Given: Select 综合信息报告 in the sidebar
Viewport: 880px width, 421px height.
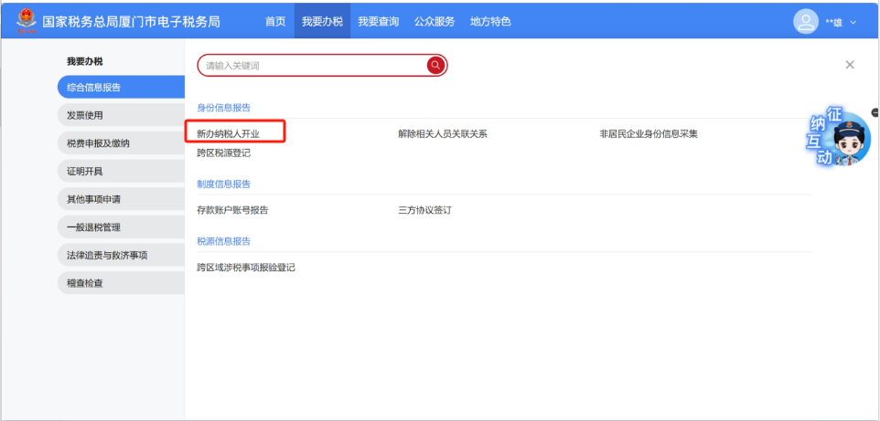Looking at the screenshot, I should [122, 87].
